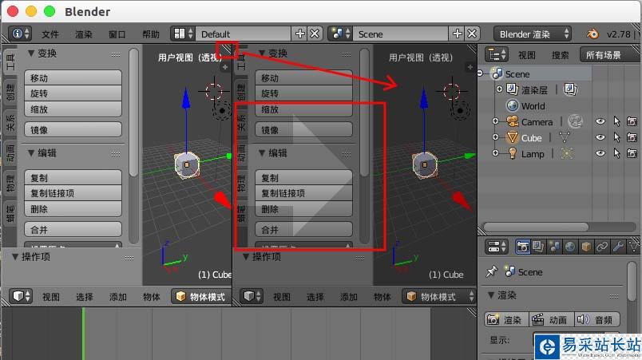642x360 pixels.
Task: Toggle Camera visibility eye in Outliner
Action: 600,121
